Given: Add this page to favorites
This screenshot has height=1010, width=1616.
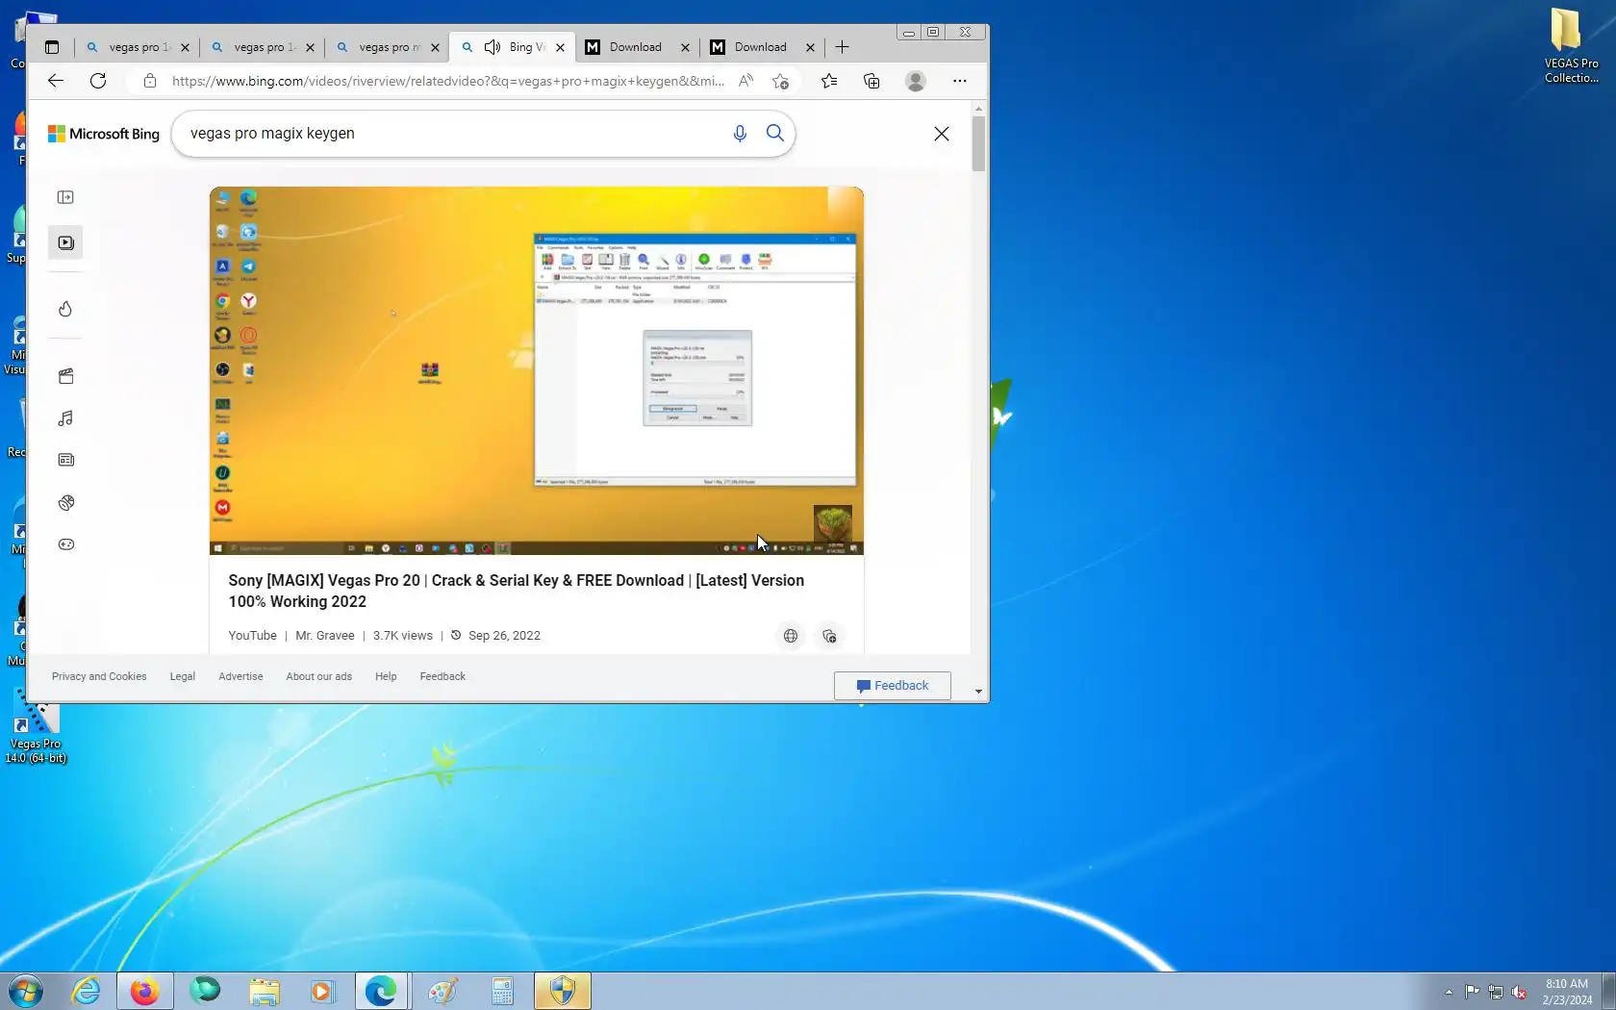Looking at the screenshot, I should point(780,81).
